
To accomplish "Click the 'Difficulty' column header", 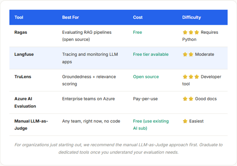I will coord(192,18).
